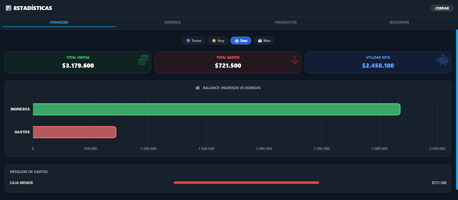Open the Productos tab

coord(286,22)
